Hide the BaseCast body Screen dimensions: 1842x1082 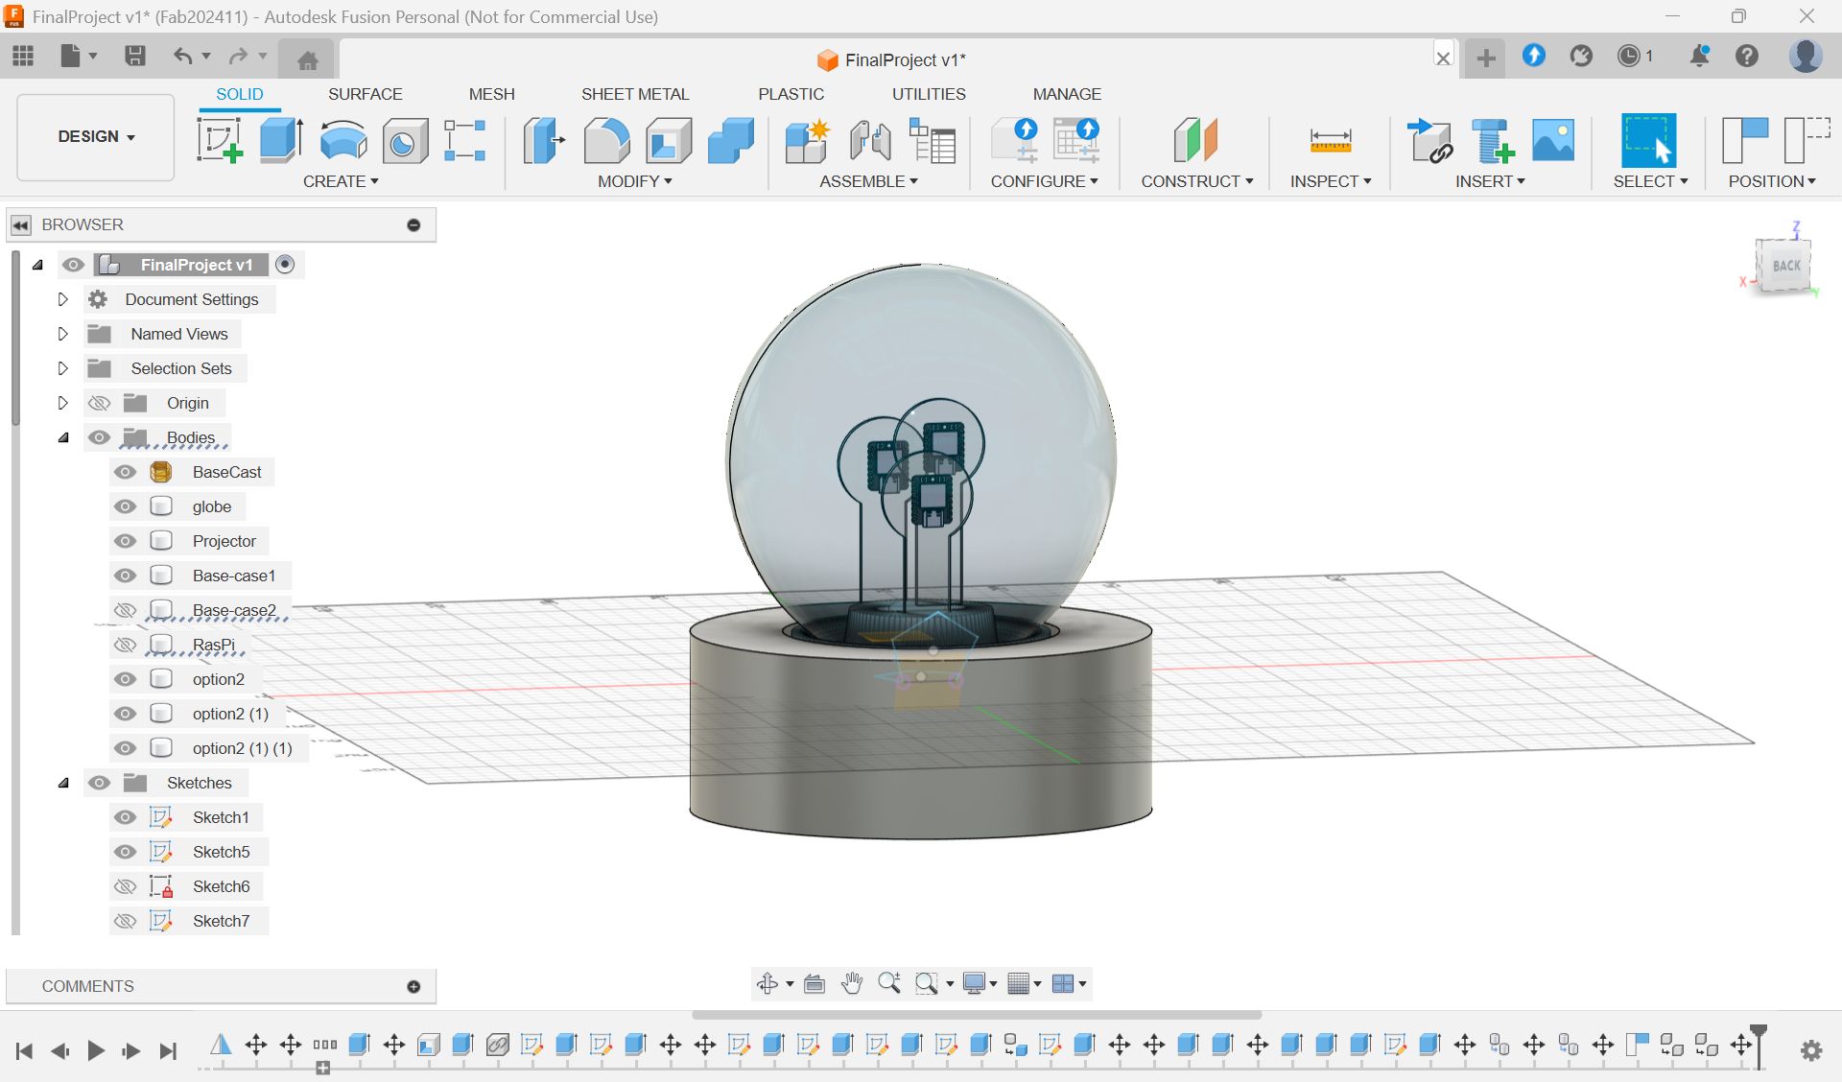pyautogui.click(x=125, y=472)
